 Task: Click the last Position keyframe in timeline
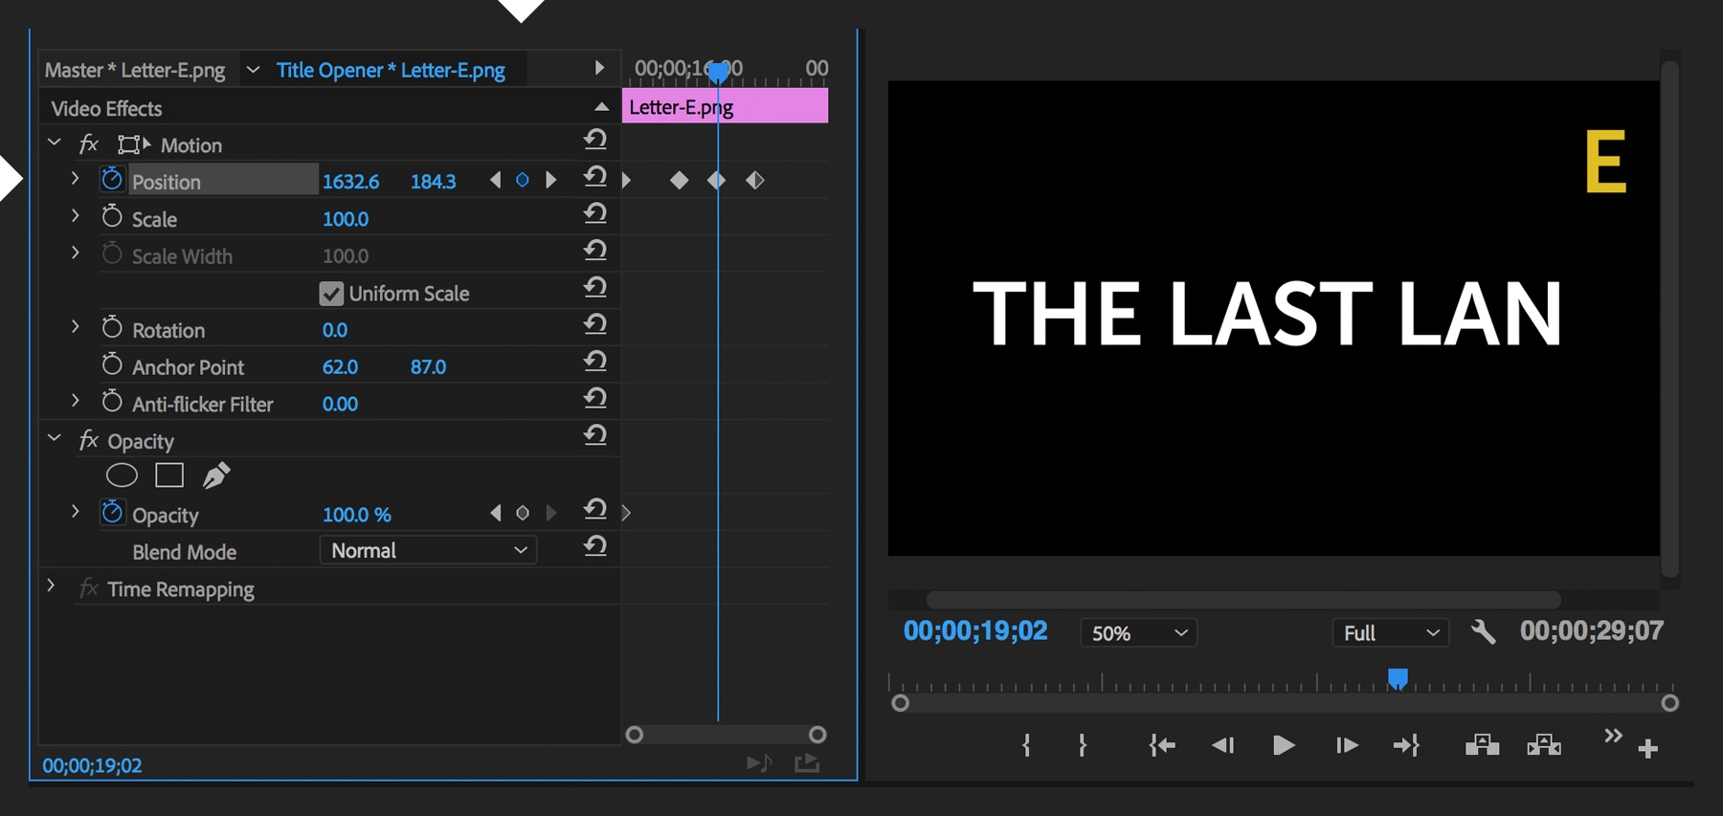point(755,180)
